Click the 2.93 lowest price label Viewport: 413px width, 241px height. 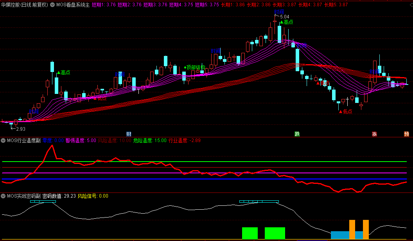coord(20,129)
